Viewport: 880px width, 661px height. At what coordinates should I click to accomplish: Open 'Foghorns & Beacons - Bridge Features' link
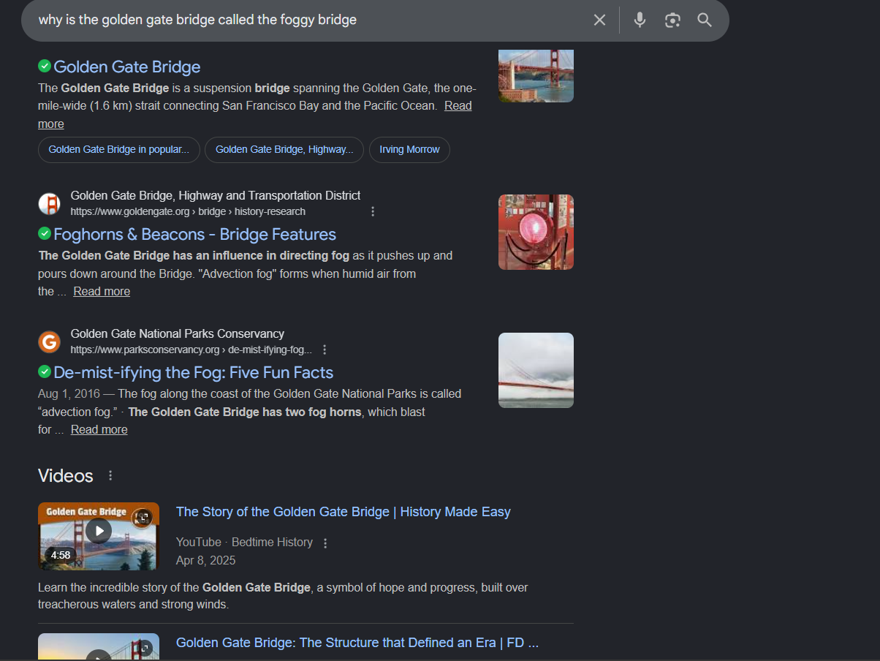194,234
